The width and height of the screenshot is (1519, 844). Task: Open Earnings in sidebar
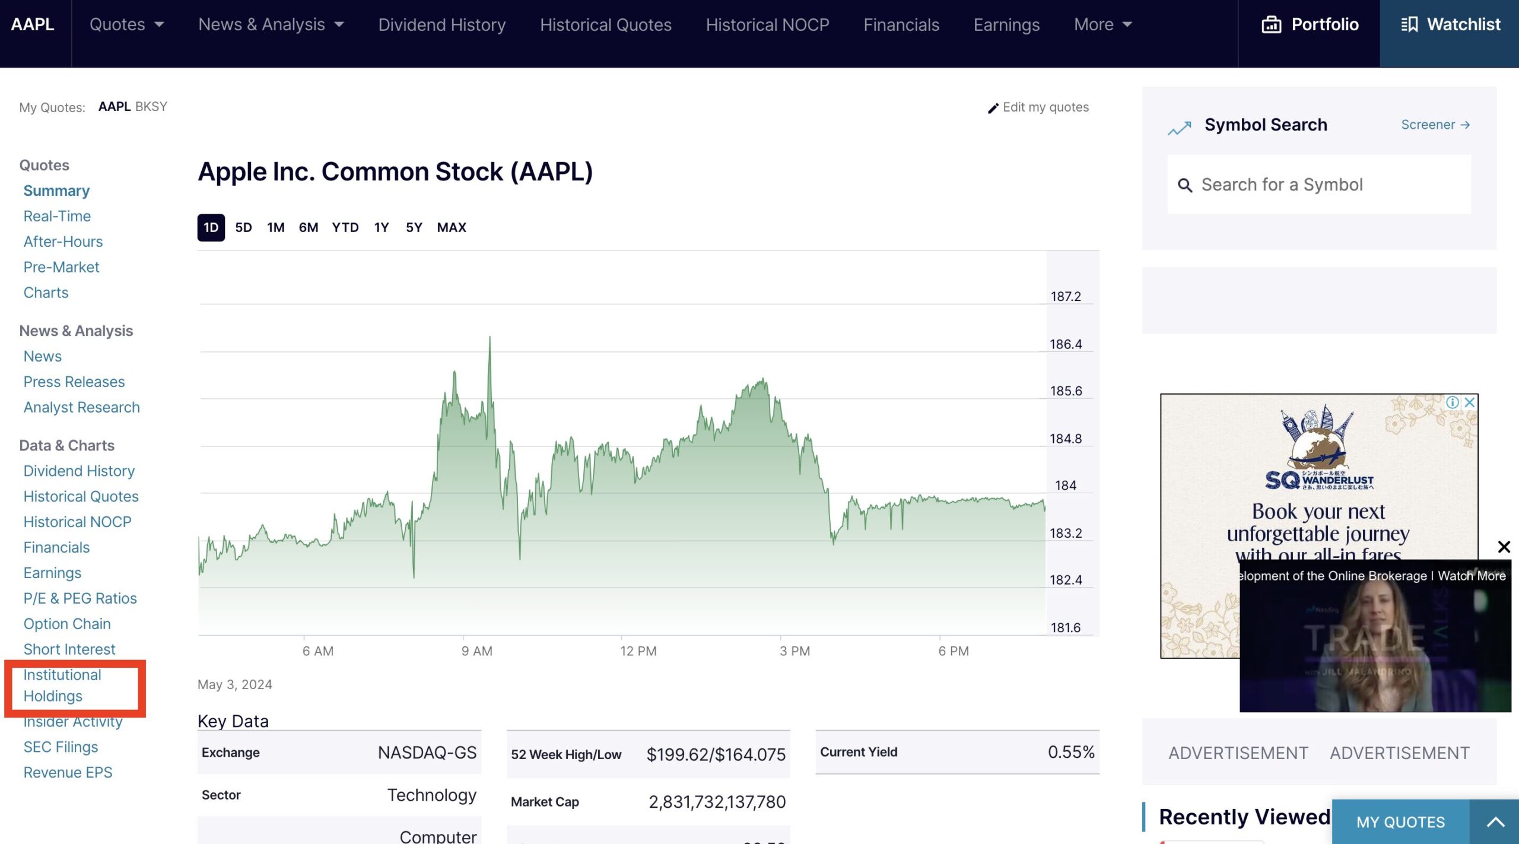pos(52,573)
